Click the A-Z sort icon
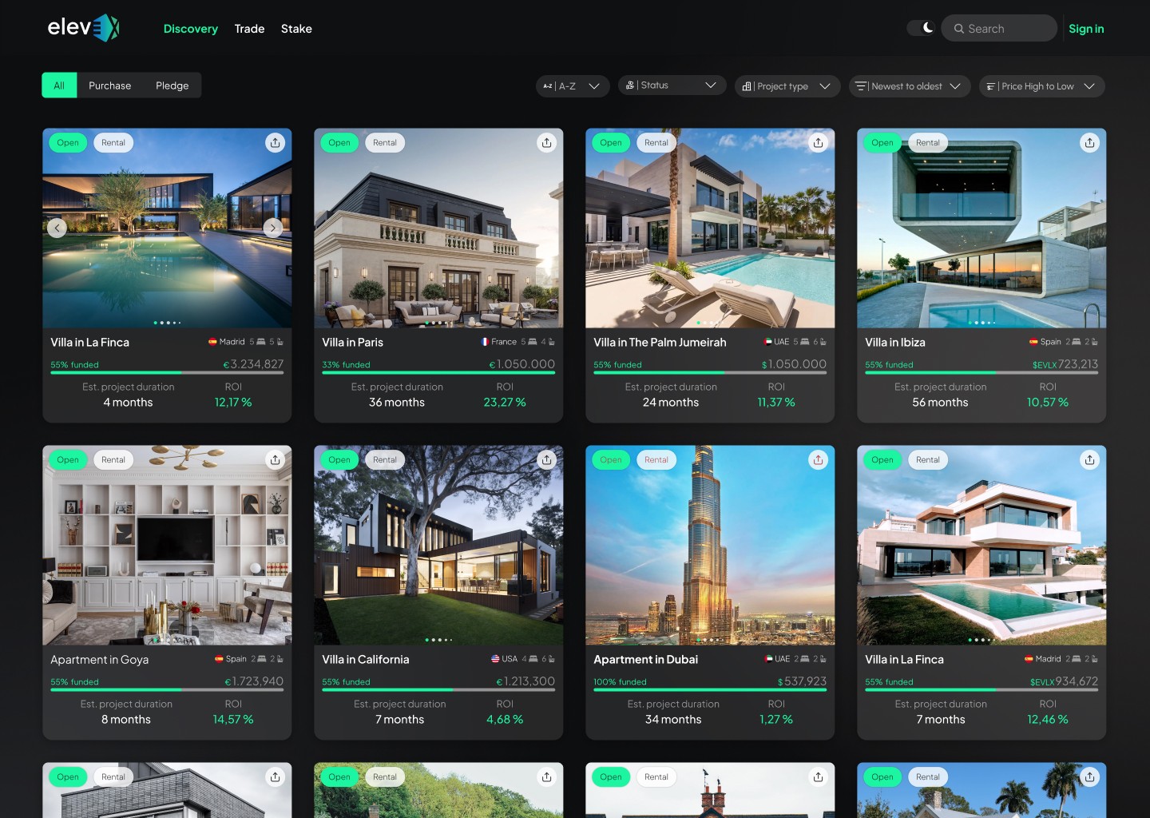This screenshot has height=818, width=1150. (548, 86)
